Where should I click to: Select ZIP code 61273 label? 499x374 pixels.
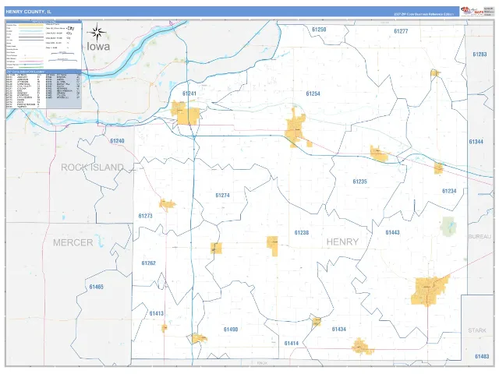pos(145,216)
